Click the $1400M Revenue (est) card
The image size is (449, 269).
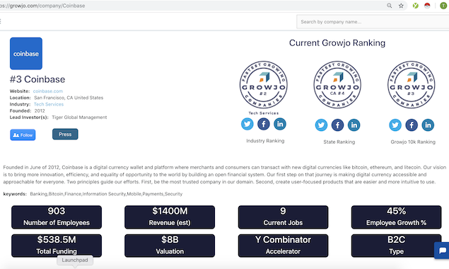click(170, 217)
